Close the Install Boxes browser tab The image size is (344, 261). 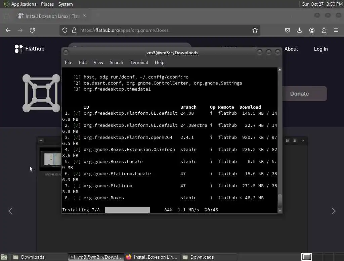click(x=85, y=16)
